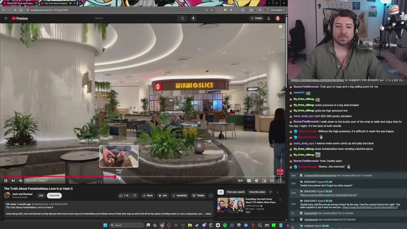Open the Windows Start menu
The width and height of the screenshot is (407, 229).
105,225
